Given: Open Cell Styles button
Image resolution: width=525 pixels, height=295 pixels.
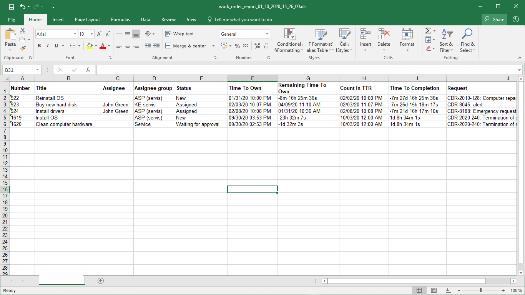Looking at the screenshot, I should pyautogui.click(x=344, y=40).
